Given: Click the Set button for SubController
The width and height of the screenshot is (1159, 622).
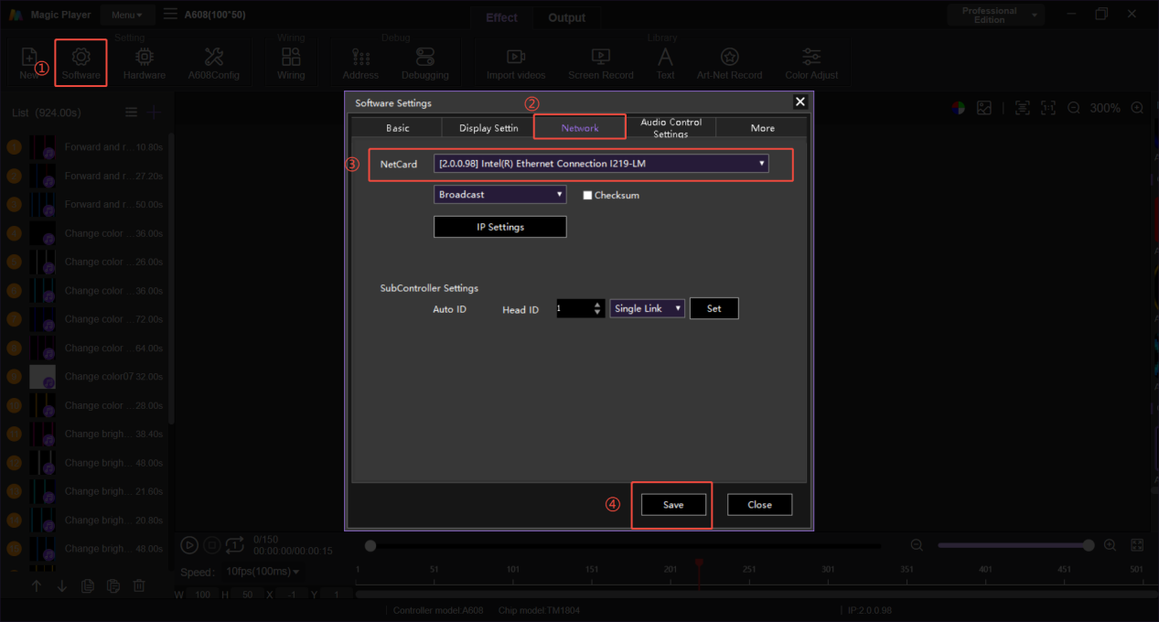Looking at the screenshot, I should 714,309.
